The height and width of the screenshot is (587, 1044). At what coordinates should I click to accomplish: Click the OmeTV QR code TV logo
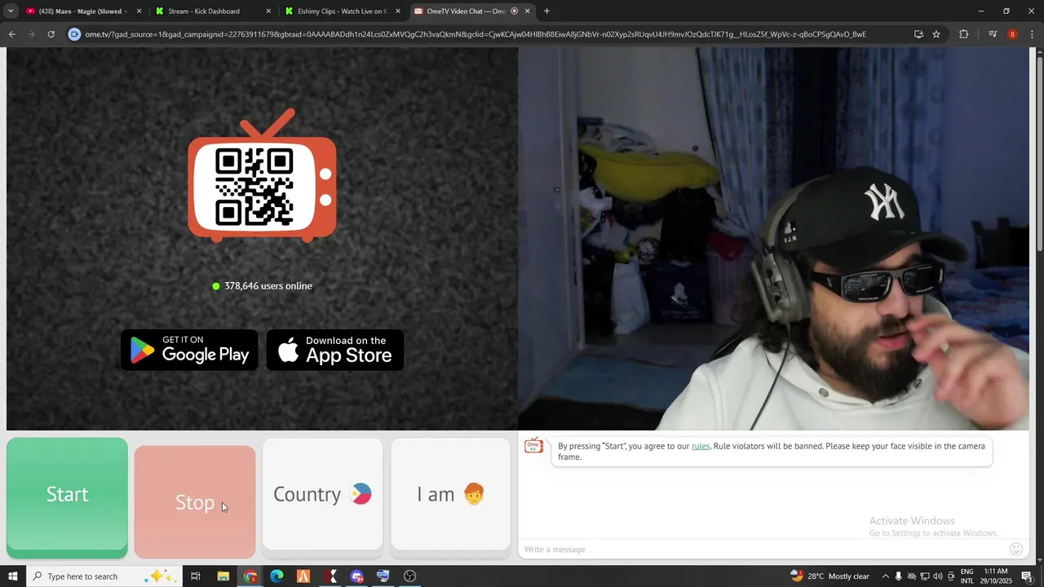coord(262,177)
